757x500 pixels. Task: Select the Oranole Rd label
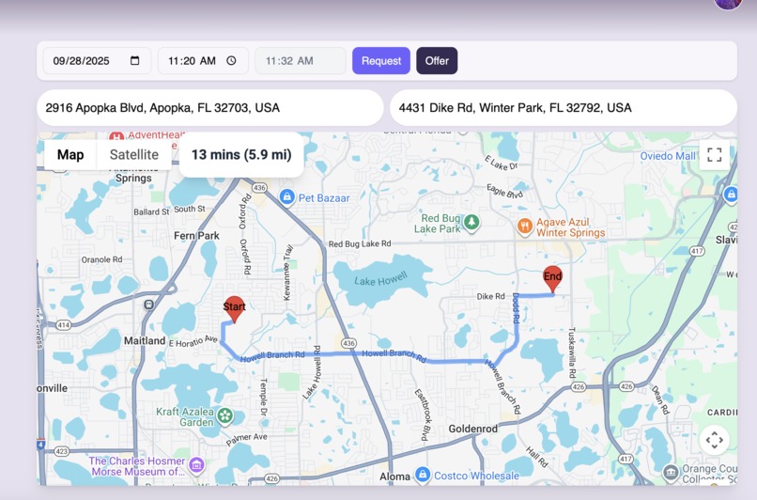point(101,259)
